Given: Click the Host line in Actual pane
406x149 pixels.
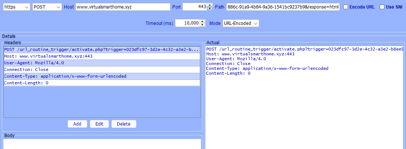Looking at the screenshot, I should pyautogui.click(x=250, y=54).
